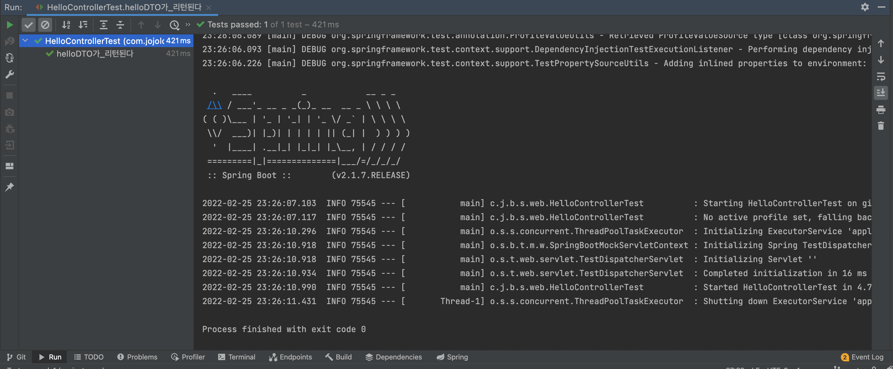Collapse the HelloControllerTest tree node

(25, 41)
